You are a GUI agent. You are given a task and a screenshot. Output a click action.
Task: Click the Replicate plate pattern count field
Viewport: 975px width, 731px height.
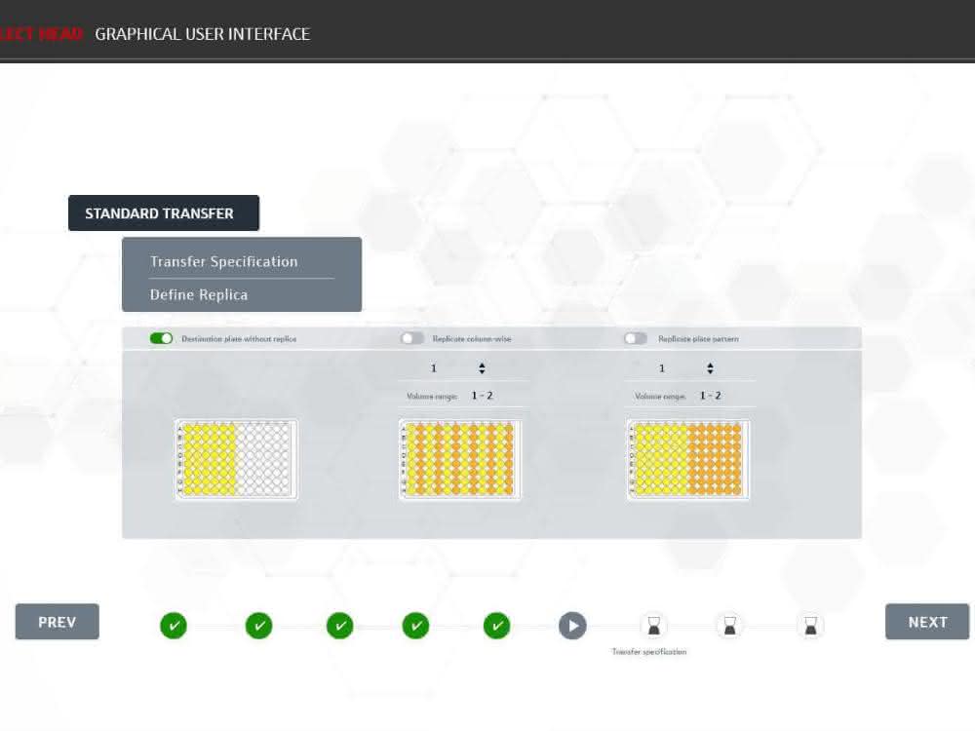pyautogui.click(x=691, y=368)
